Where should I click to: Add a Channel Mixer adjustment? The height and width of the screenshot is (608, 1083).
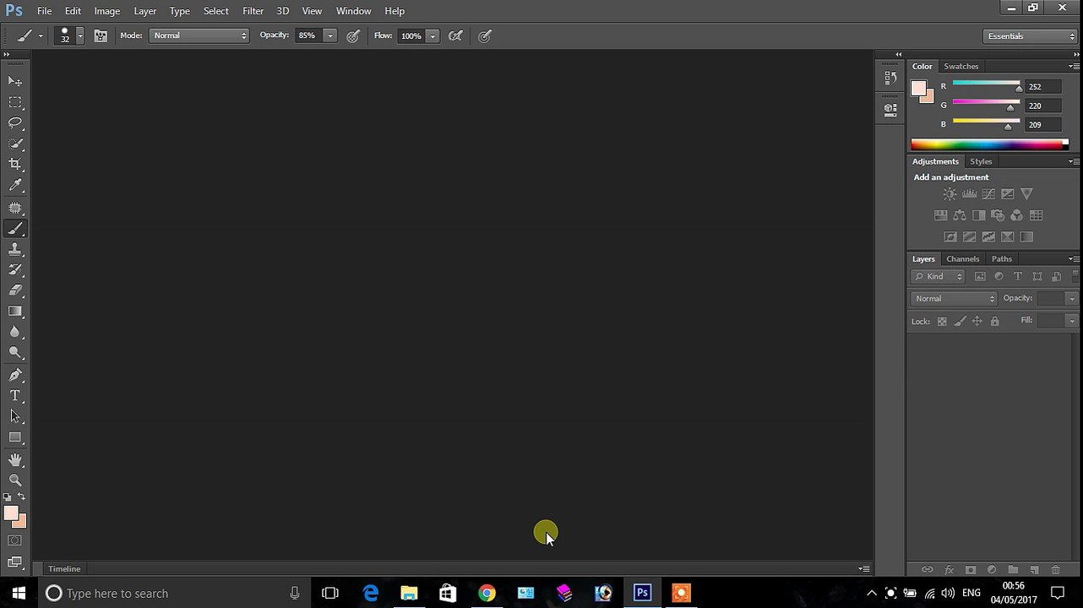coord(1017,215)
